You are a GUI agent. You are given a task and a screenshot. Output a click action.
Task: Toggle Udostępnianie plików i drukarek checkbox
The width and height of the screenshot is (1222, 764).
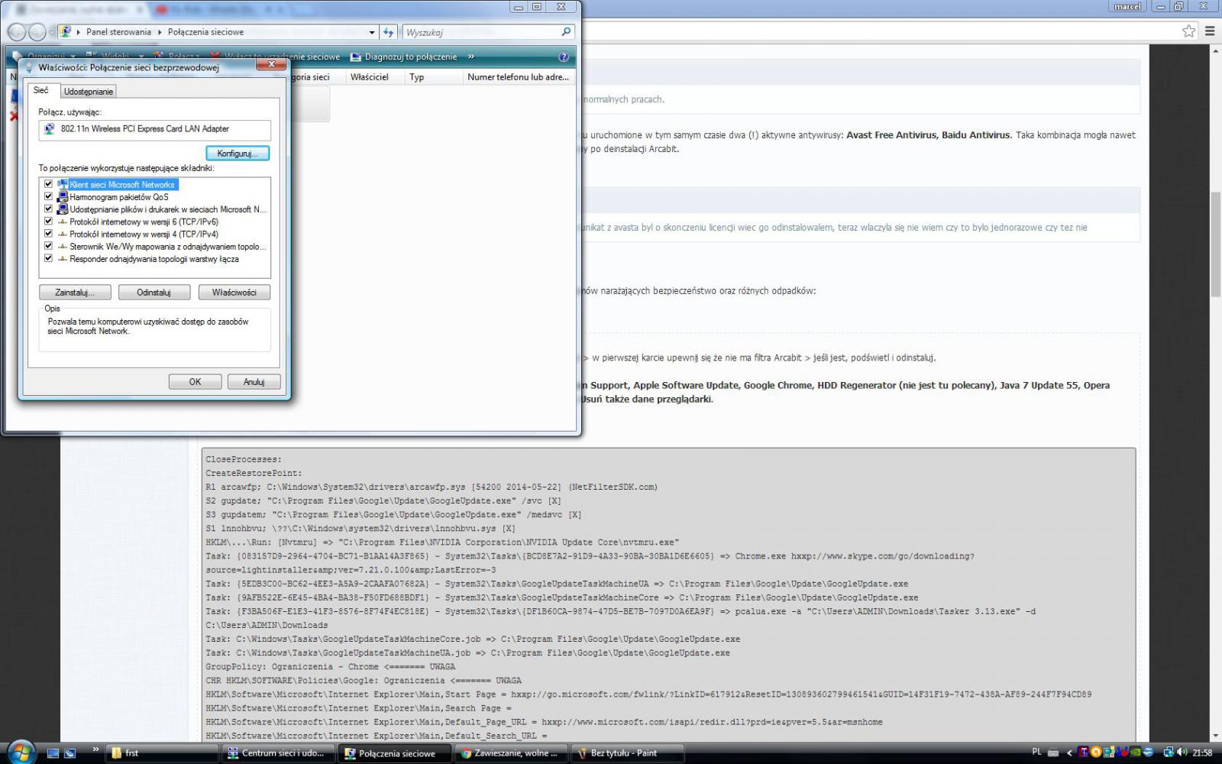click(48, 209)
